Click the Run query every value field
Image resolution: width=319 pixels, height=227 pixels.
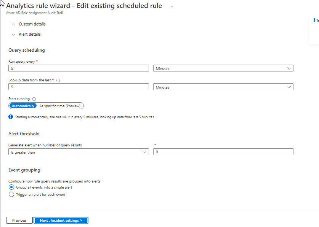(79, 68)
